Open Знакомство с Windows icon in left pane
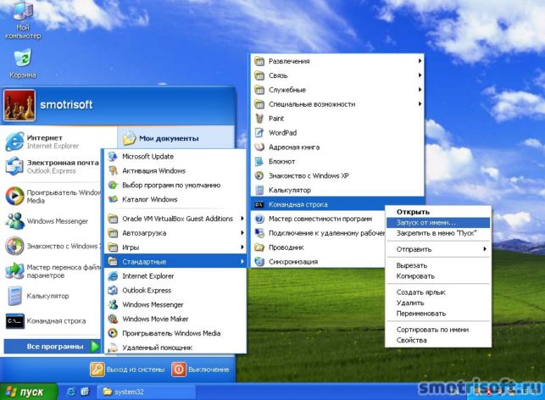545x400 pixels. 14,246
